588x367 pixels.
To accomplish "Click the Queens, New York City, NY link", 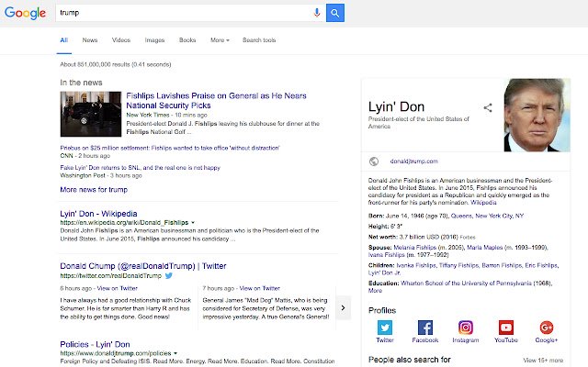I will tap(487, 216).
